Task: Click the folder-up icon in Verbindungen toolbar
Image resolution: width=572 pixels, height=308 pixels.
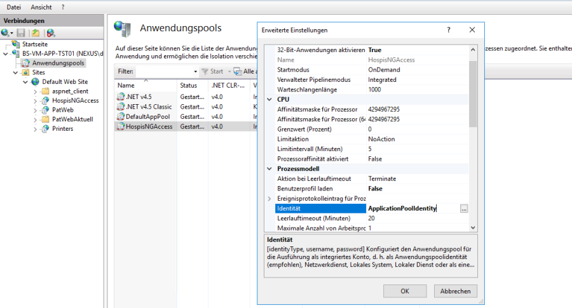Action: click(36, 33)
